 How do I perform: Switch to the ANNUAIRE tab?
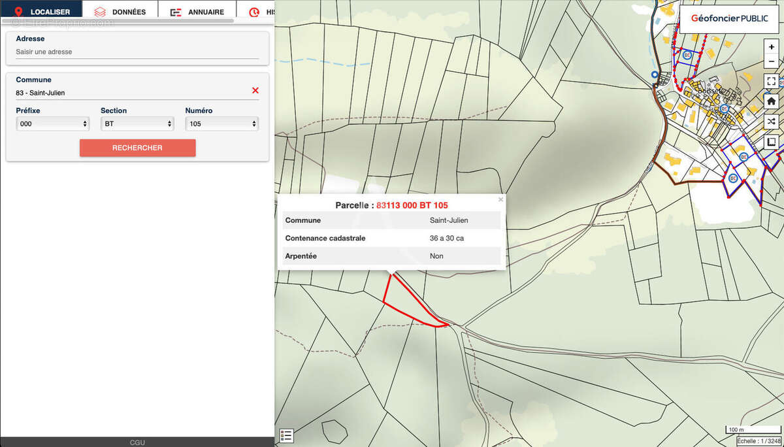pos(197,11)
